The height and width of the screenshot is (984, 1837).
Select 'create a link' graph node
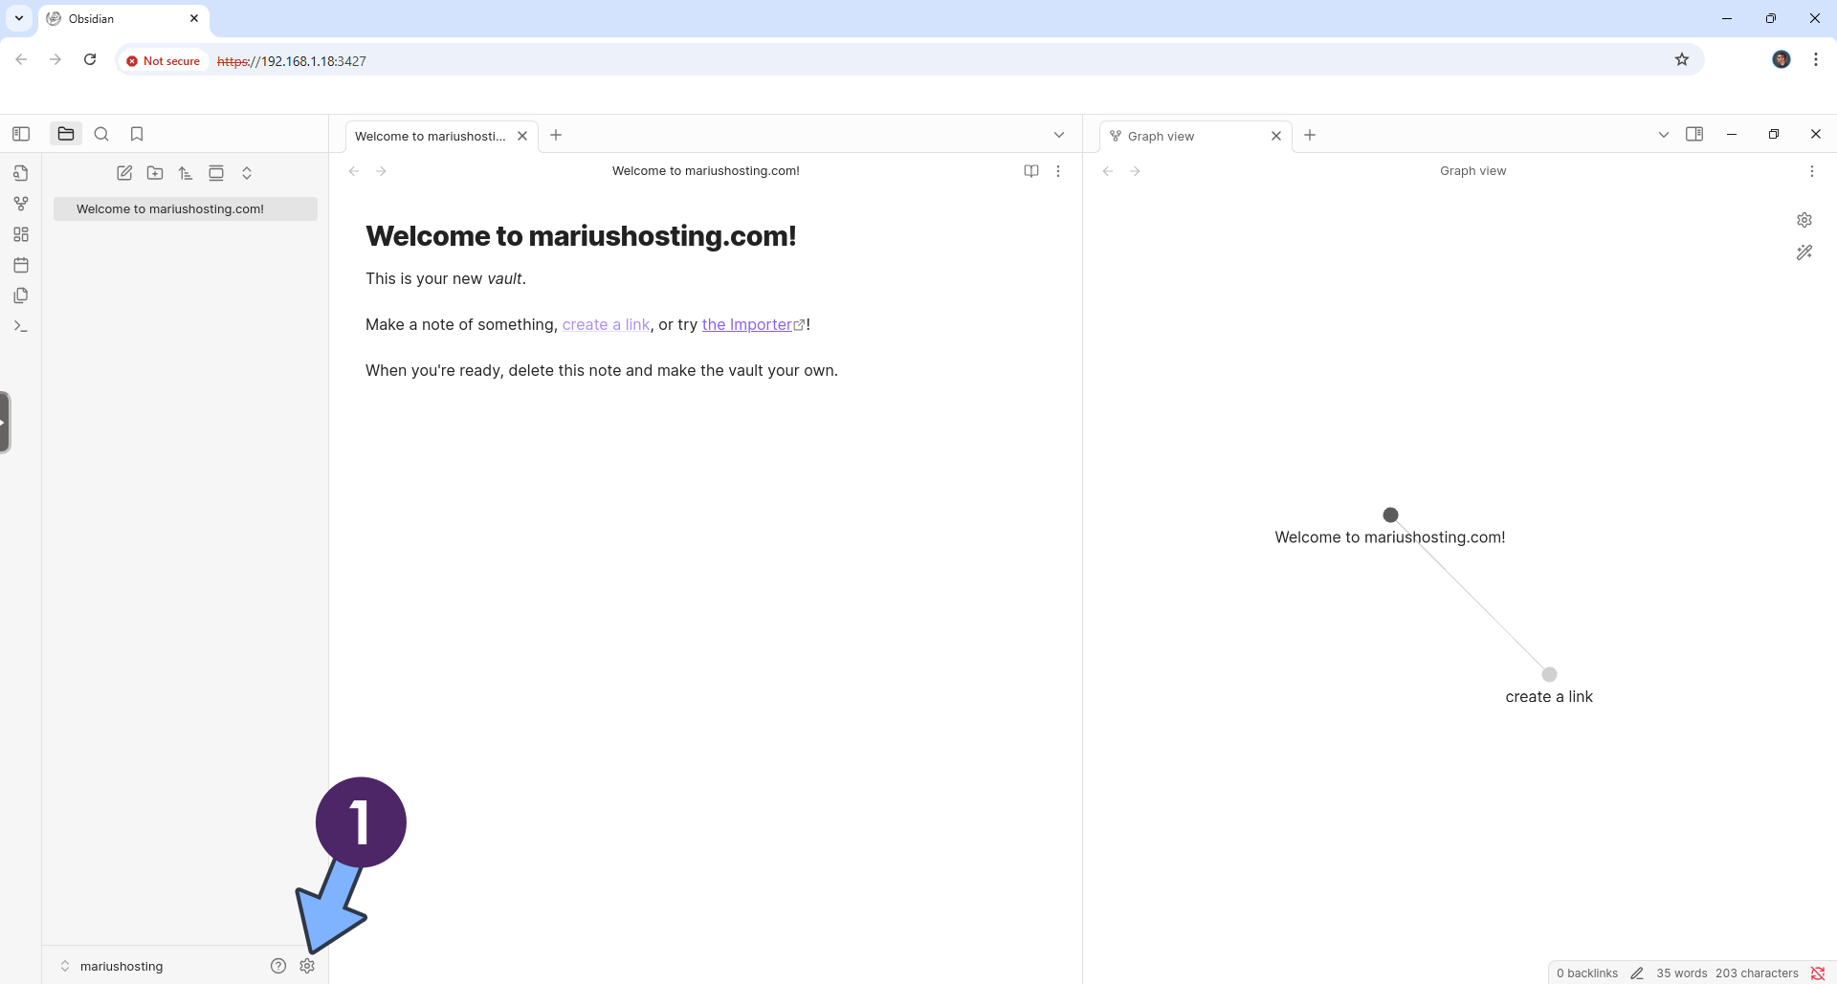pos(1550,674)
